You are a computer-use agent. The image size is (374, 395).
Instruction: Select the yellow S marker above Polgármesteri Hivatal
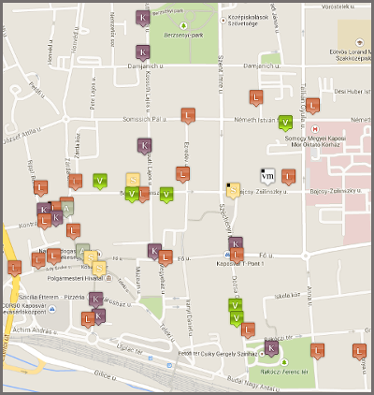pos(99,269)
